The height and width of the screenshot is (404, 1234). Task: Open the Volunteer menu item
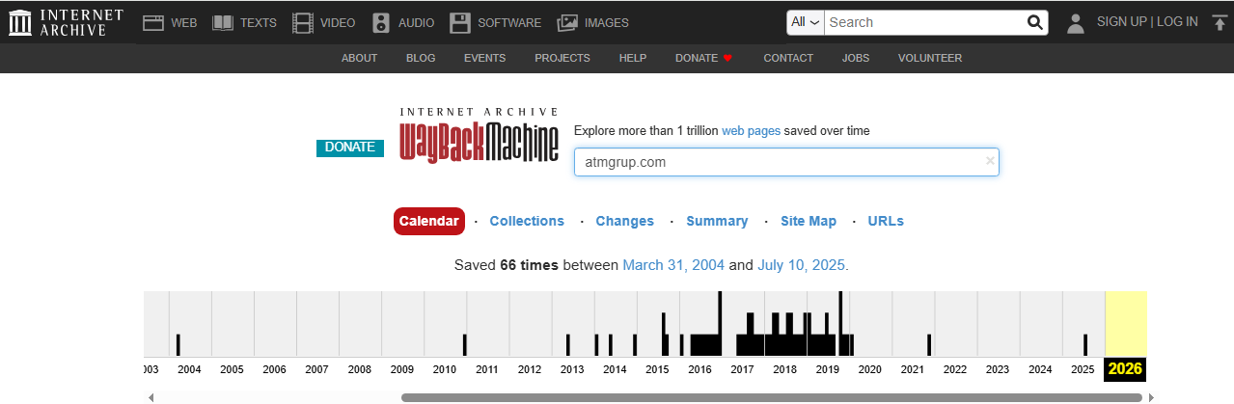pos(930,58)
